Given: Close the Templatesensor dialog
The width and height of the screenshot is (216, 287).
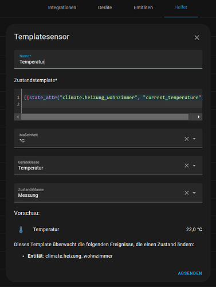Looking at the screenshot, I should pos(197,37).
